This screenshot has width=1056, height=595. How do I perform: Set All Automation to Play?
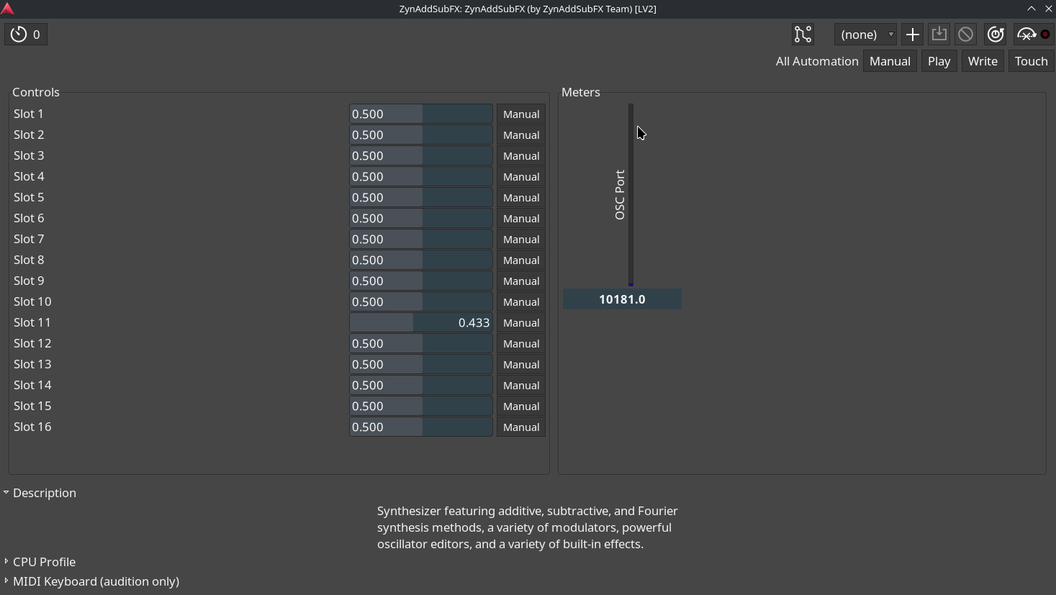tap(939, 61)
